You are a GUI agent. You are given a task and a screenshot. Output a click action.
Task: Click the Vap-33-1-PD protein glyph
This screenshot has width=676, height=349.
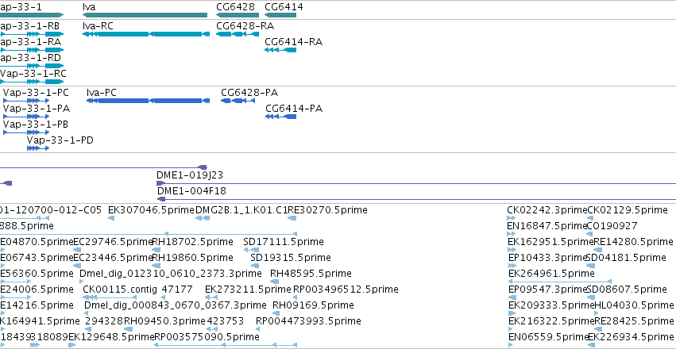38,148
